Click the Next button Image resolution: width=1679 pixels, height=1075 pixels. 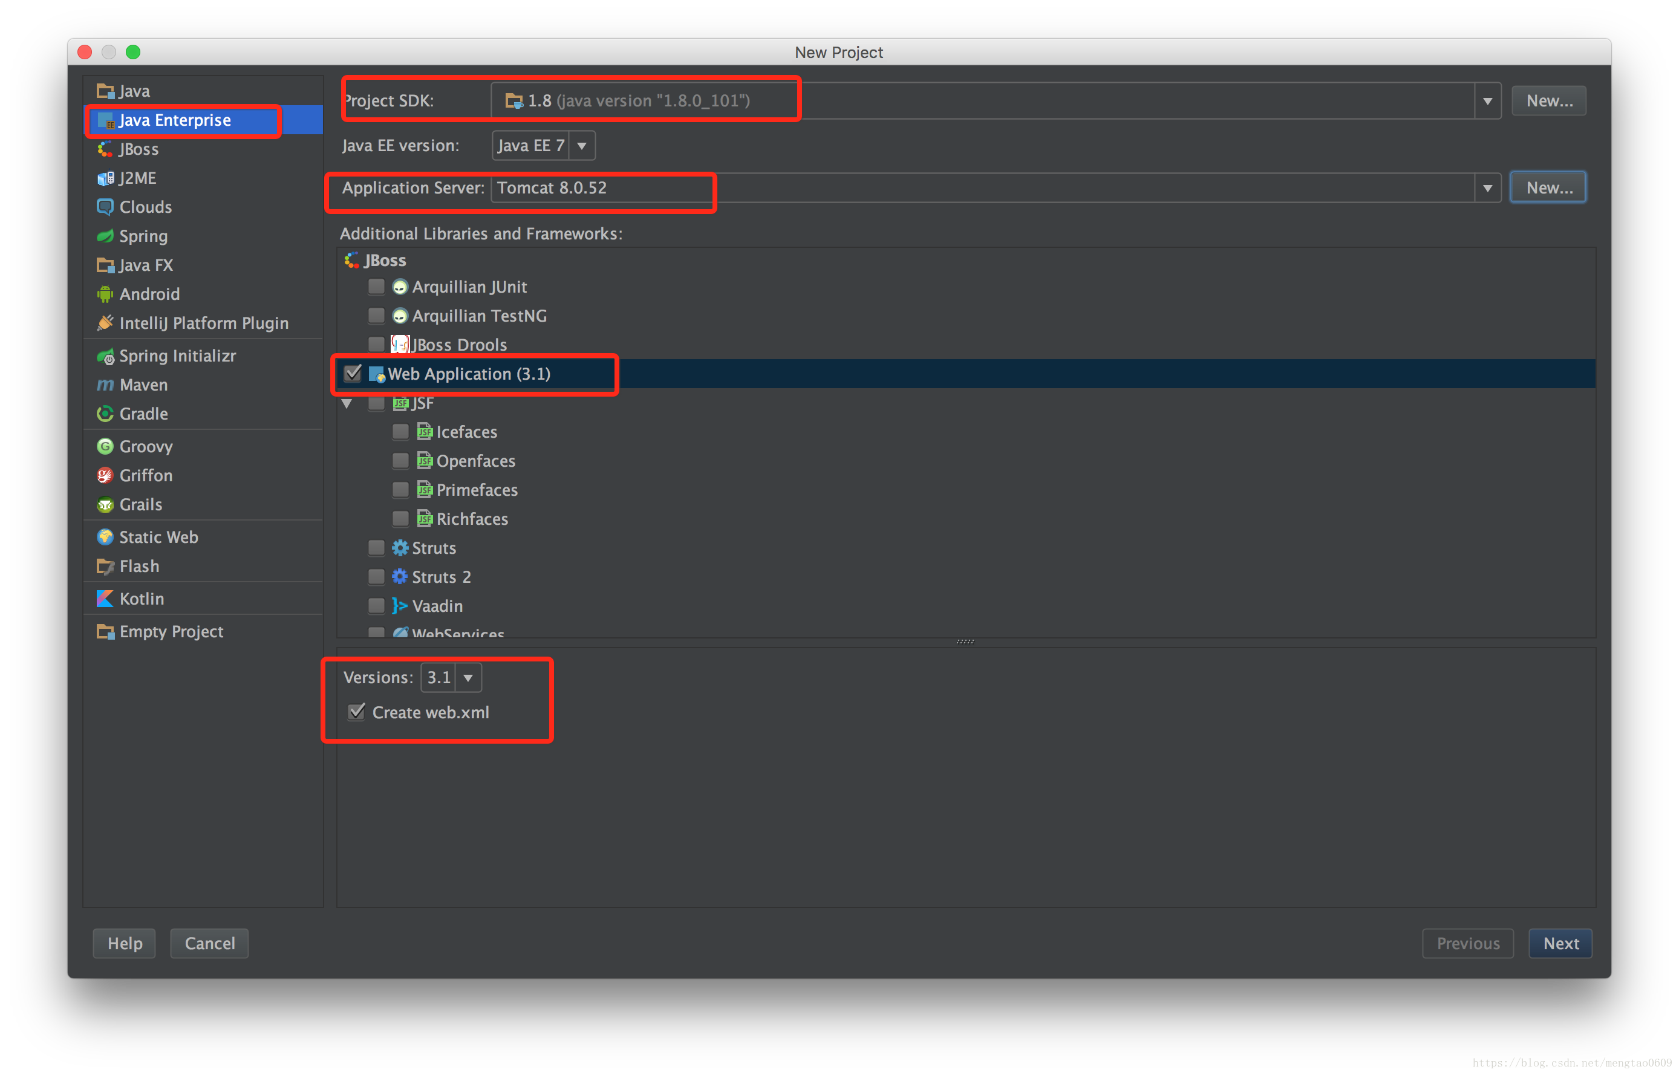1561,944
